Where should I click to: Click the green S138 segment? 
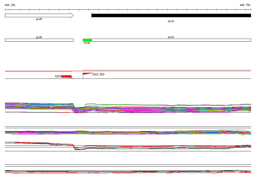pos(87,40)
